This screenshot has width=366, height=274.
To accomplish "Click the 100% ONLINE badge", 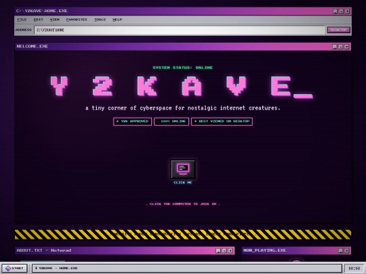I will coord(171,121).
